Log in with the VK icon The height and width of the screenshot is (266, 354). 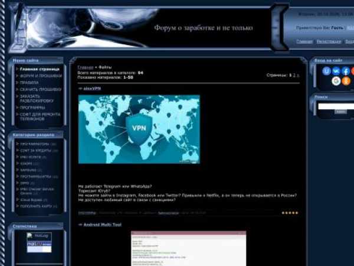(x=336, y=71)
